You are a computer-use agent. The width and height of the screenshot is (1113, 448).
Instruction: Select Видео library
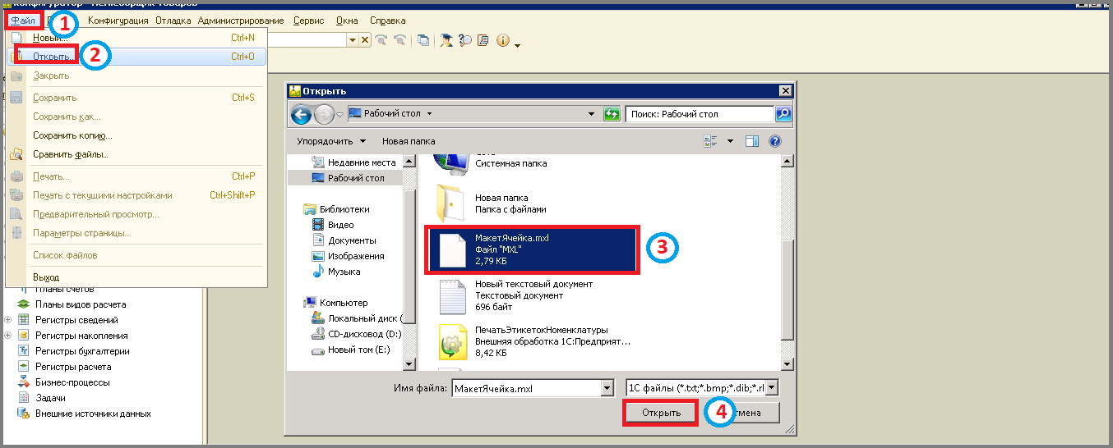334,225
